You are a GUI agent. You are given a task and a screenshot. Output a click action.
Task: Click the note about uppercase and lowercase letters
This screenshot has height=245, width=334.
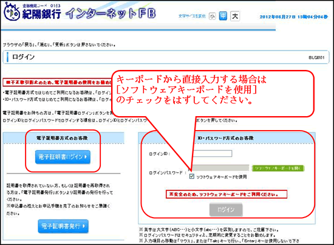pyautogui.click(x=209, y=230)
